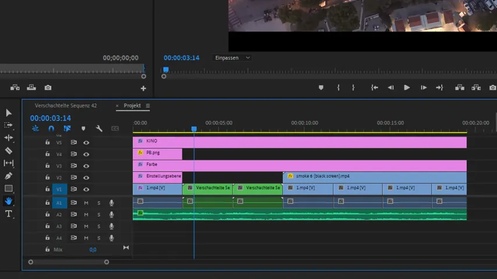The height and width of the screenshot is (279, 497).
Task: Toggle snapping magnet in timeline
Action: pyautogui.click(x=51, y=128)
